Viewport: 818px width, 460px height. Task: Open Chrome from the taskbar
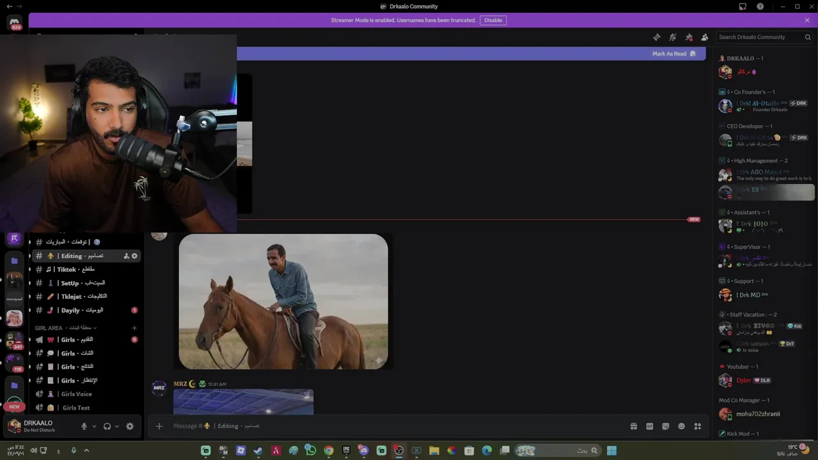click(328, 450)
